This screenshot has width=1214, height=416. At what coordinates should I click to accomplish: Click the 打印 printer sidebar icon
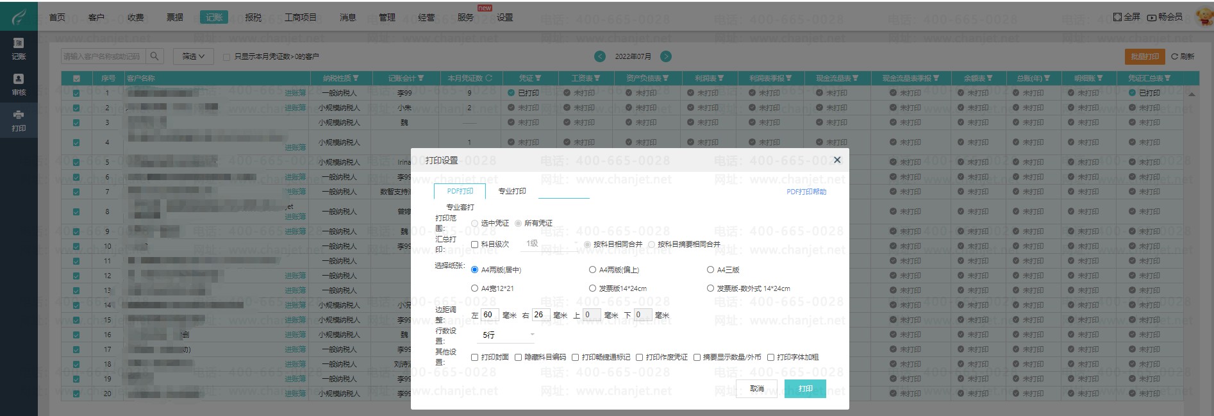point(19,115)
